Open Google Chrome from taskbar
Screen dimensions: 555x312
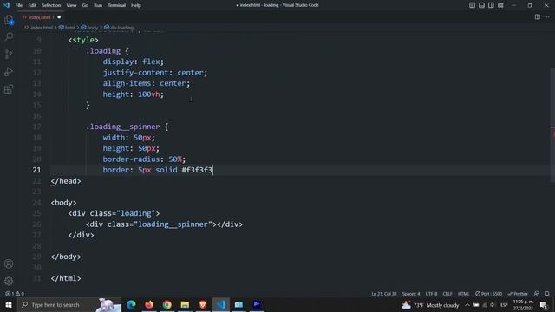click(x=167, y=304)
